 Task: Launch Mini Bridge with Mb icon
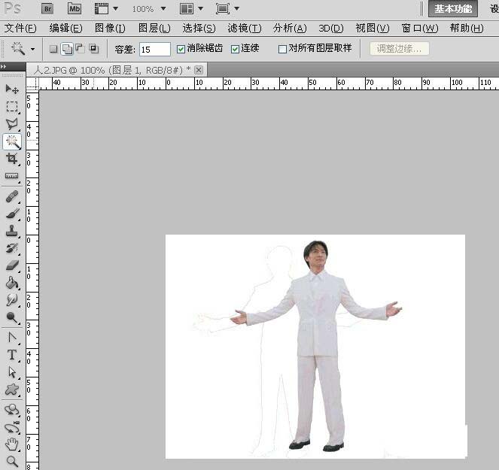pyautogui.click(x=75, y=8)
